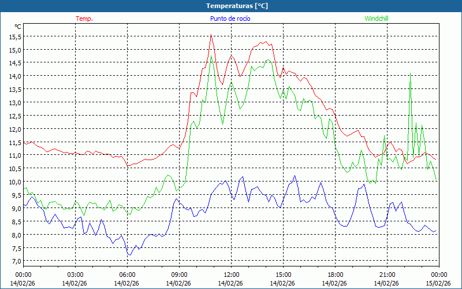Viewport: 462px width, 289px height.
Task: Select the 03:00 time marker
Action: pos(76,275)
